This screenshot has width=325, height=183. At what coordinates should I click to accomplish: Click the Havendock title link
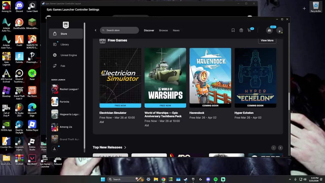[x=197, y=113]
